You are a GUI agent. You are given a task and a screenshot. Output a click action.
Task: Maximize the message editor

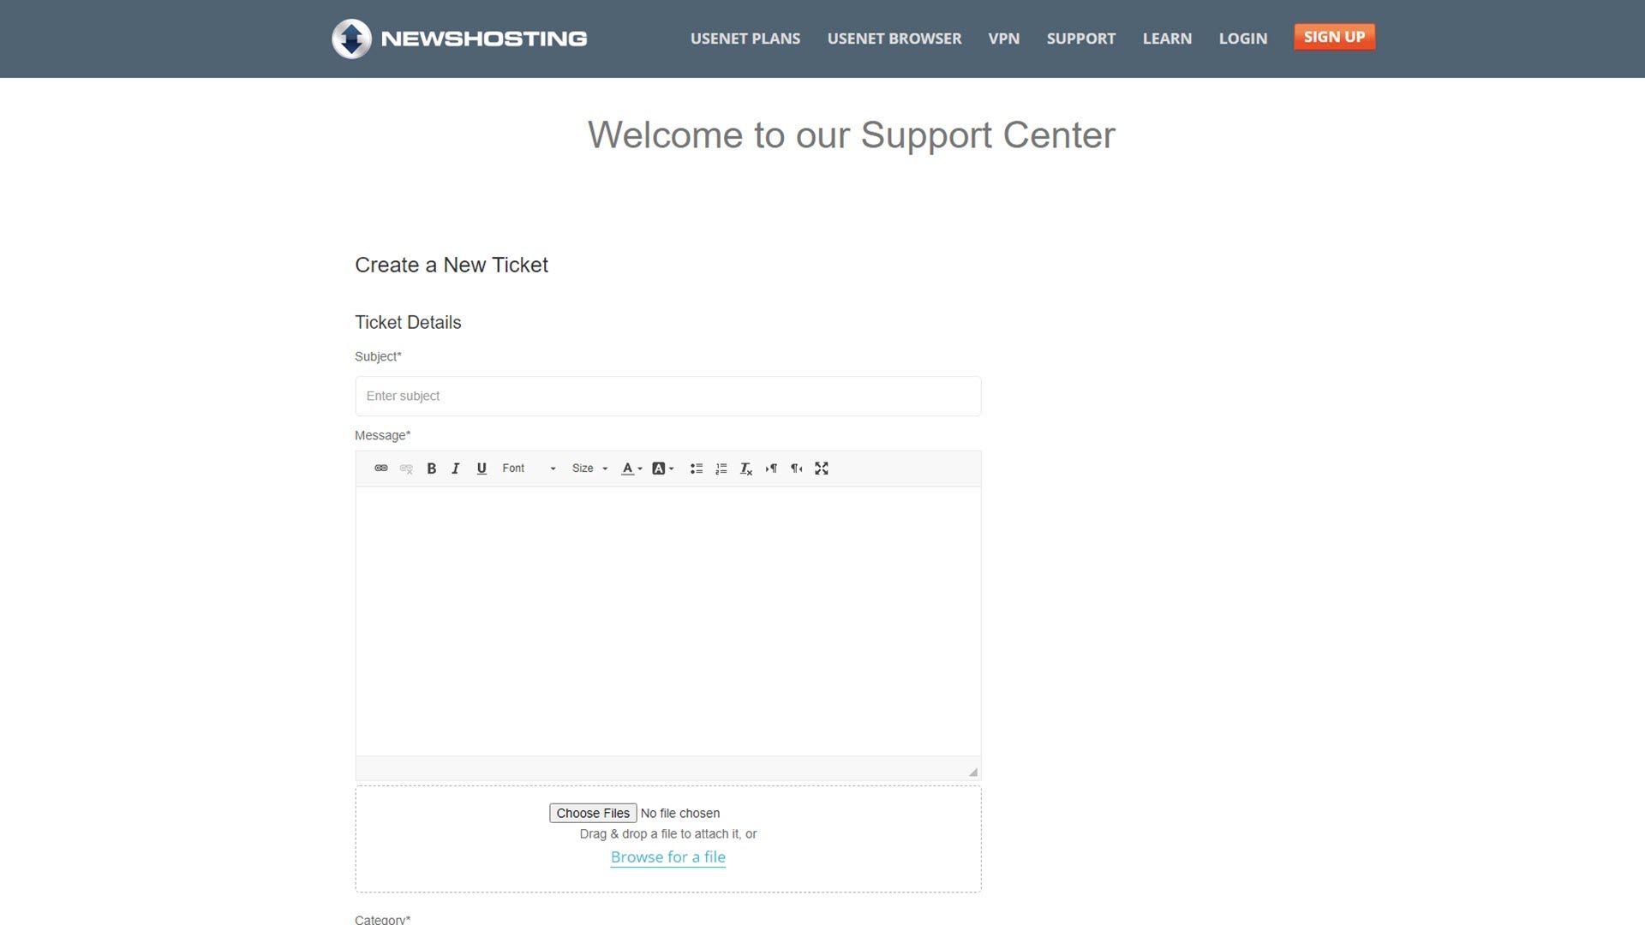pos(822,468)
